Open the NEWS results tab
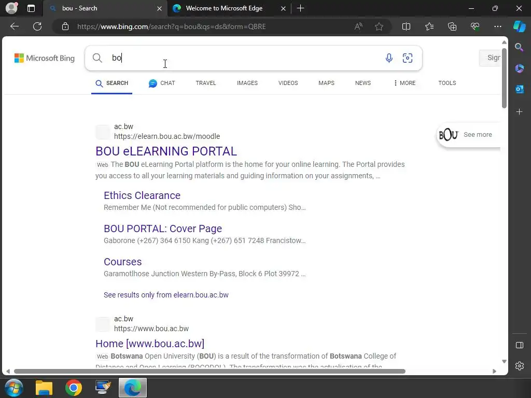531x398 pixels. (x=363, y=83)
